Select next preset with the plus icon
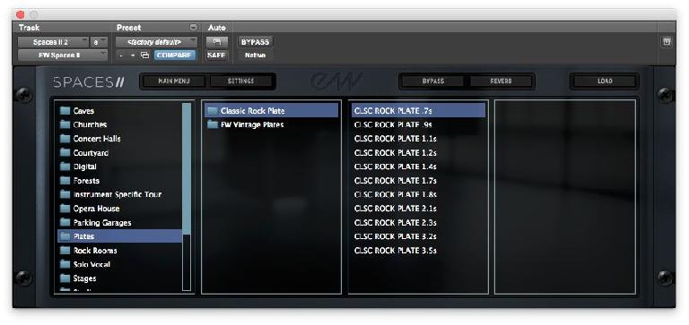The height and width of the screenshot is (325, 689). click(x=133, y=56)
